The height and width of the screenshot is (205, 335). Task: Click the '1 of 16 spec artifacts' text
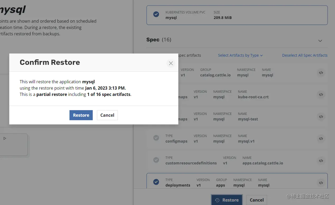(109, 94)
